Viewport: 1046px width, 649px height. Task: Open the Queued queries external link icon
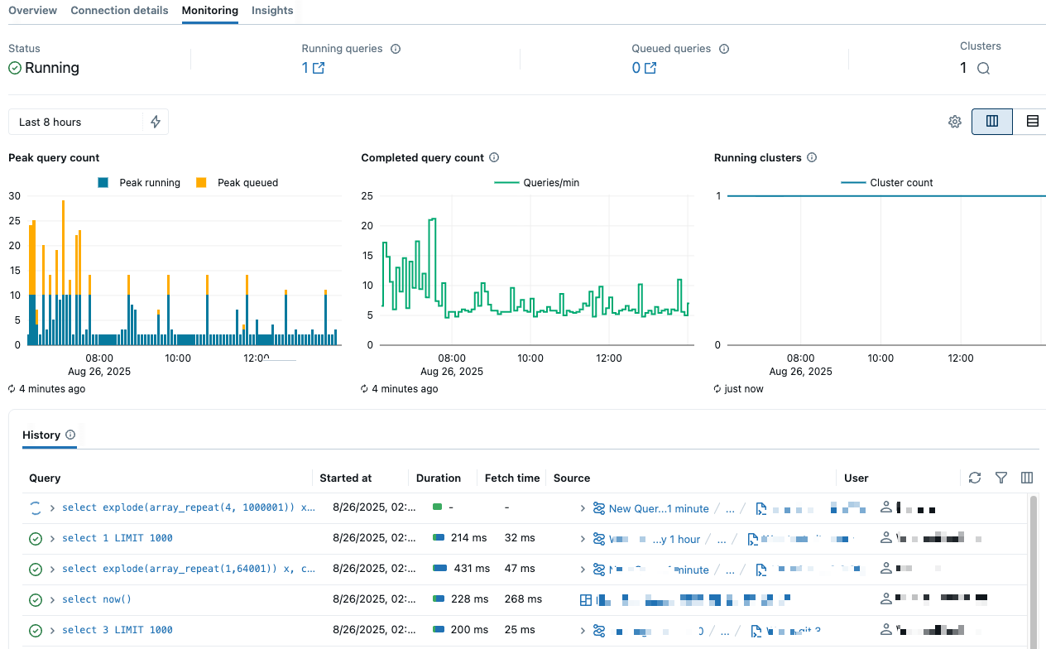click(x=650, y=68)
